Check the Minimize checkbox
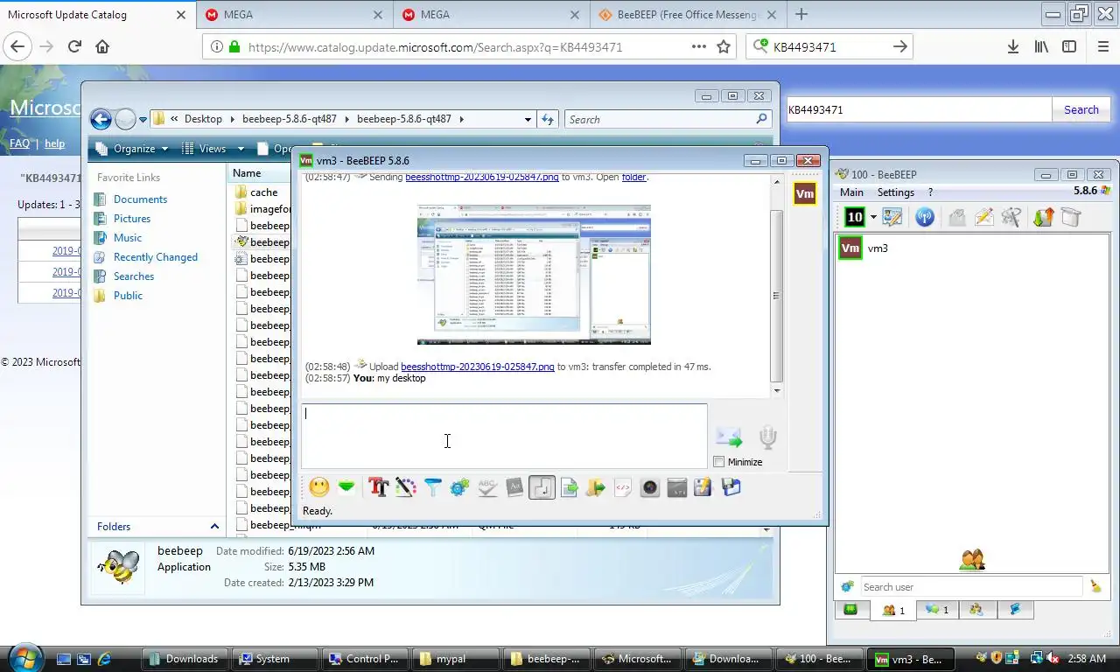 click(x=719, y=462)
